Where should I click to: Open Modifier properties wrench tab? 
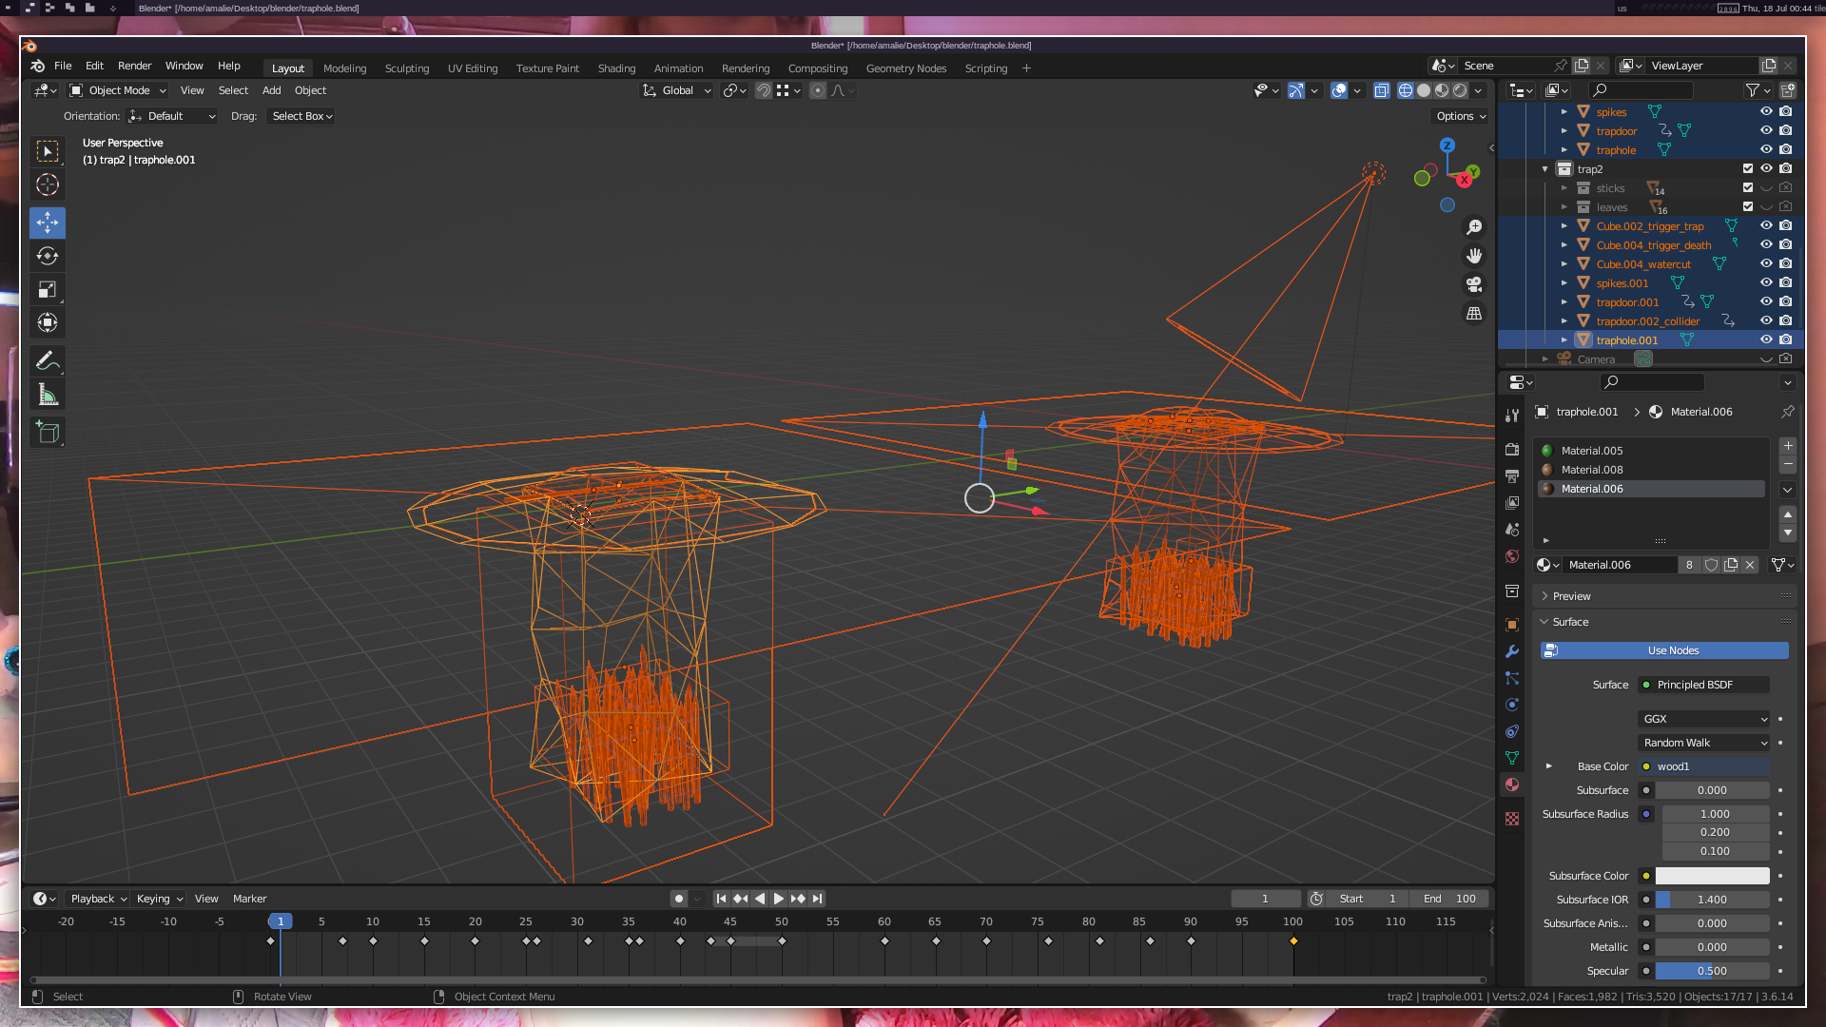click(1512, 651)
